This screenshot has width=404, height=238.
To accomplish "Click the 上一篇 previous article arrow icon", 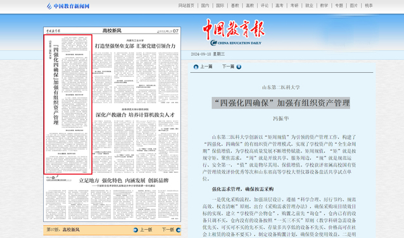I will tap(196, 66).
